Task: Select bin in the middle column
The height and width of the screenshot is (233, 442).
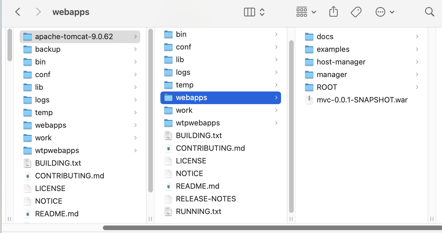Action: pyautogui.click(x=181, y=34)
